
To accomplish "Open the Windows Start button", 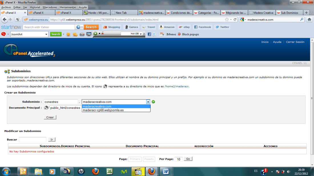I will (x=6, y=171).
